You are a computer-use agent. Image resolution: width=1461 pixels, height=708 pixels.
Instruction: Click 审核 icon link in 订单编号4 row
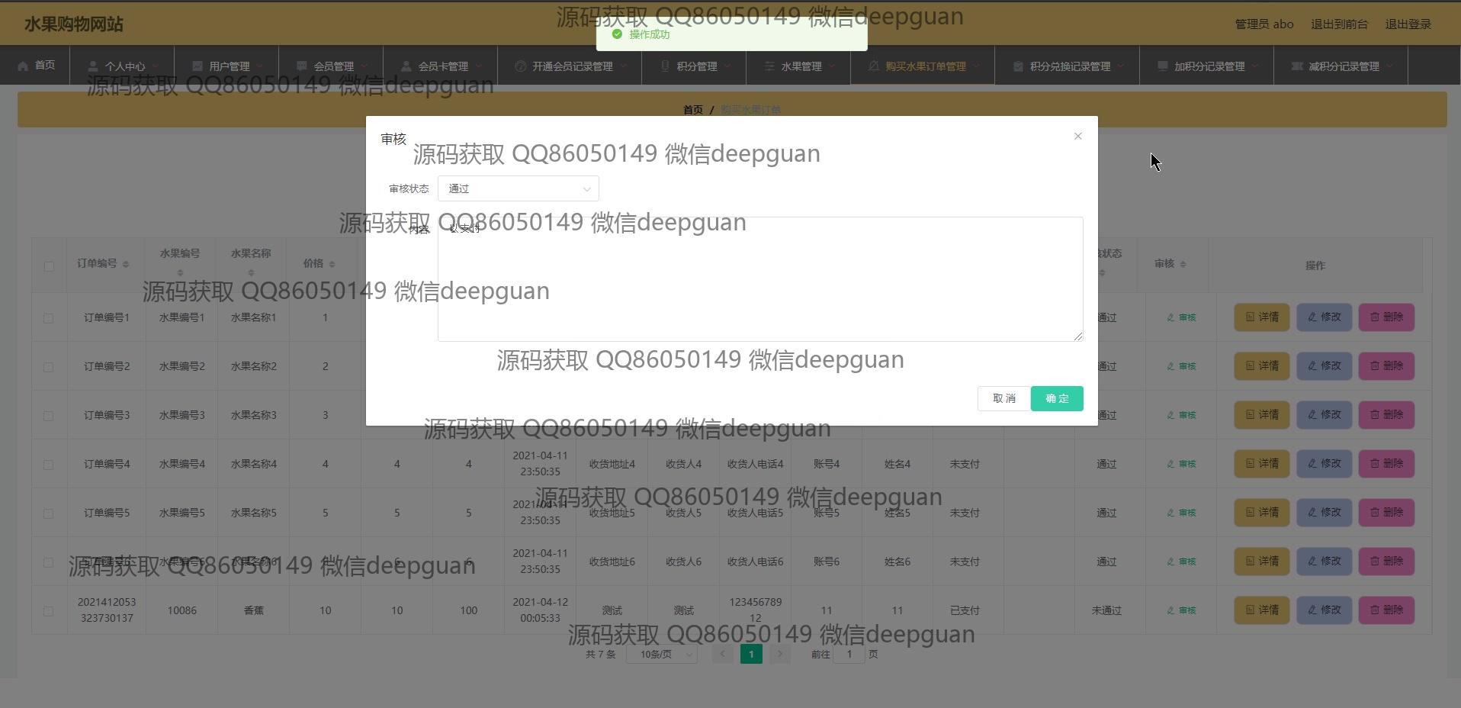(x=1181, y=464)
